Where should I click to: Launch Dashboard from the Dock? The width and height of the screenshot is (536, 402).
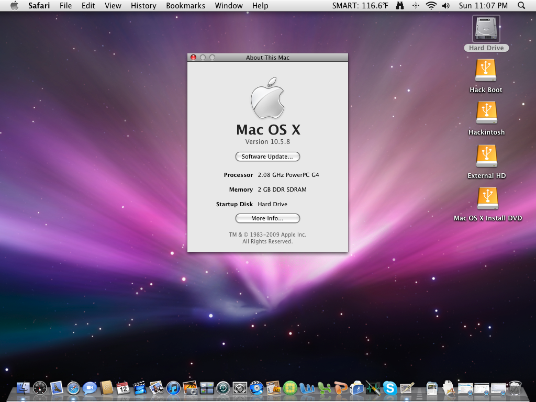click(40, 388)
